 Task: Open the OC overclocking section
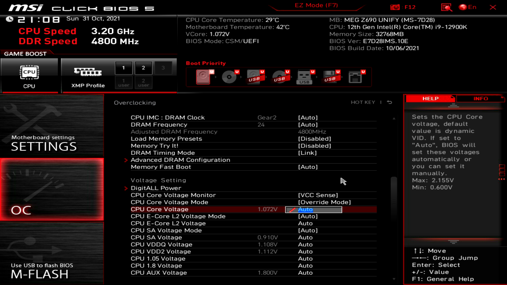[52, 189]
